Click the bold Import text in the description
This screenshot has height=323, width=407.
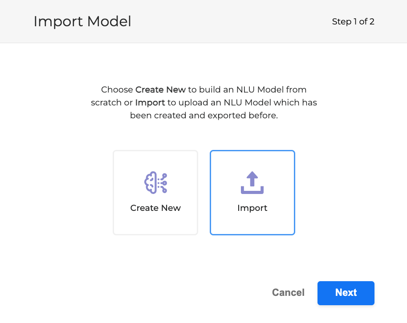tap(150, 102)
